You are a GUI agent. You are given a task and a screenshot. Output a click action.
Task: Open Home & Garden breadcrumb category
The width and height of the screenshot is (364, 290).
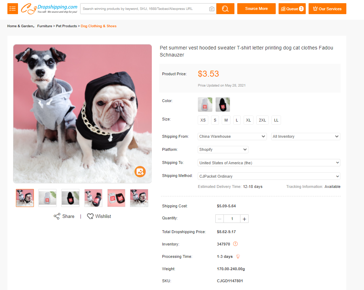click(x=20, y=26)
